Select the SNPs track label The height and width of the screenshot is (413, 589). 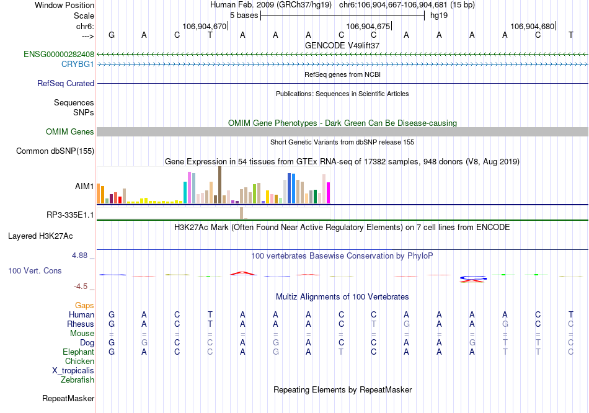tap(84, 112)
